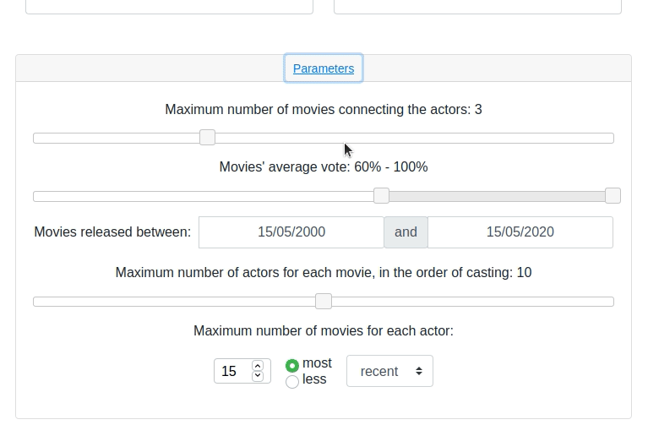Click the "and" separator between date fields

point(406,232)
